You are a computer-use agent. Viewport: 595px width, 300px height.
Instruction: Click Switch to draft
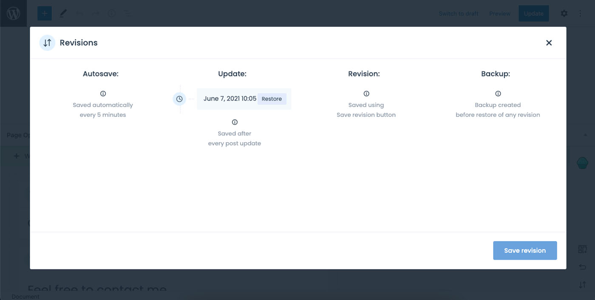pos(459,14)
